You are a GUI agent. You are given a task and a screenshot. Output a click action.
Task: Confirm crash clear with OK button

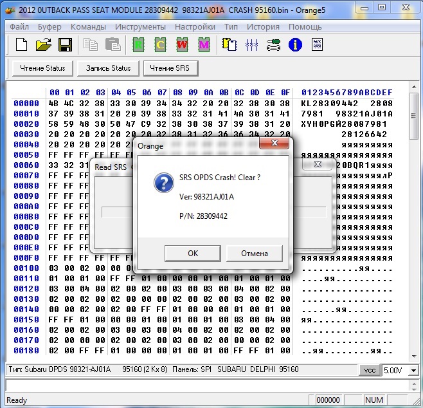click(193, 254)
